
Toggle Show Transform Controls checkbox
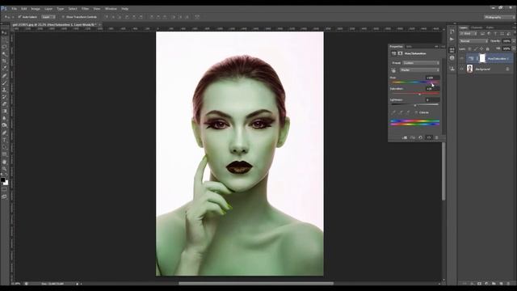click(63, 17)
